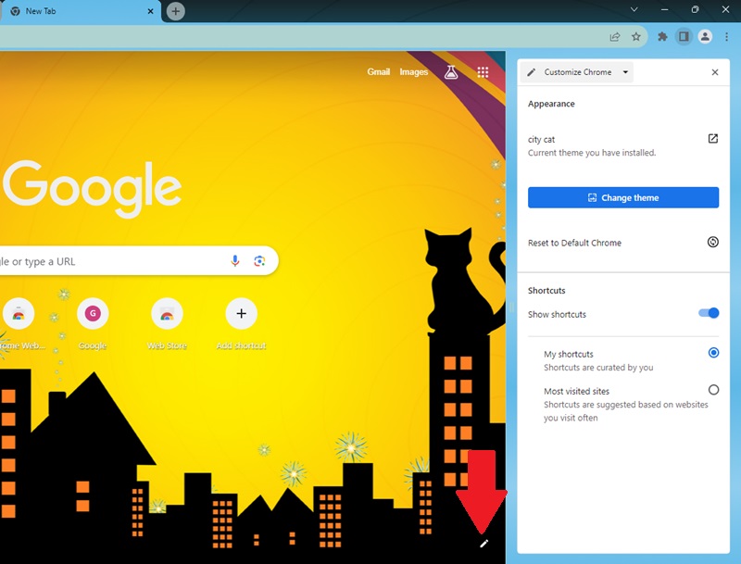Click the Search Labs beaker icon
The height and width of the screenshot is (564, 741).
[449, 71]
